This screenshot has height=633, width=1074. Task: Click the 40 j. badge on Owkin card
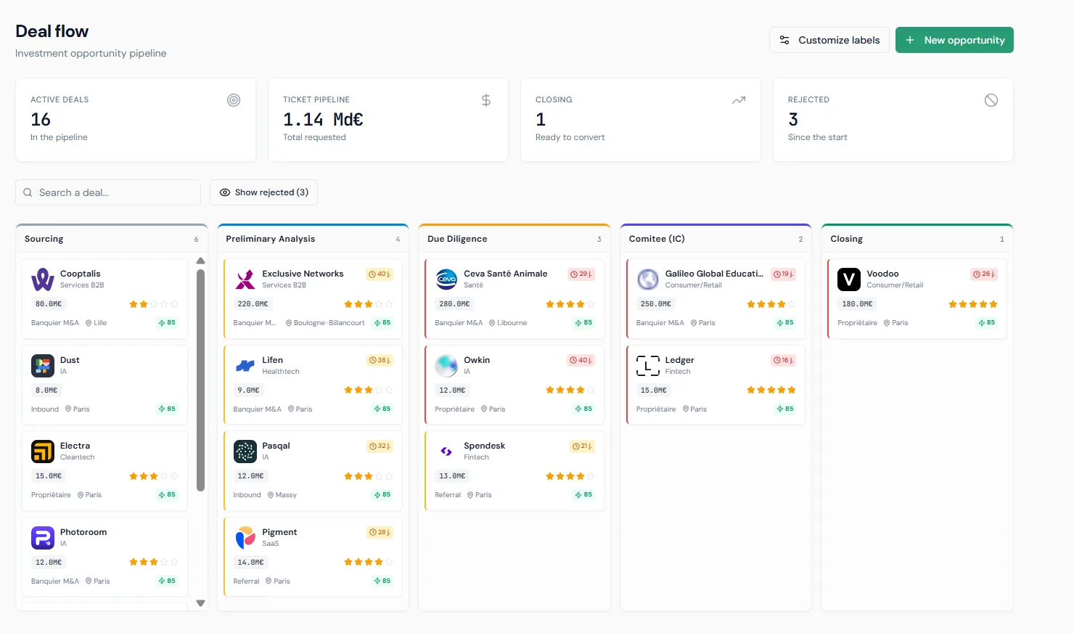[581, 360]
